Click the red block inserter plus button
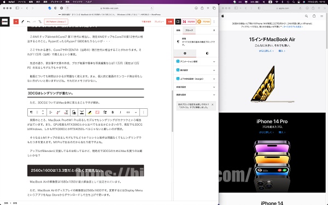 16,21
